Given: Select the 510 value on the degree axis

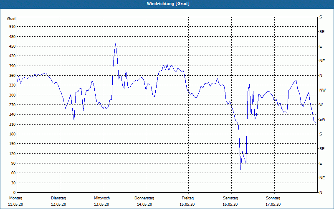Looking at the screenshot, I should 13,27.
